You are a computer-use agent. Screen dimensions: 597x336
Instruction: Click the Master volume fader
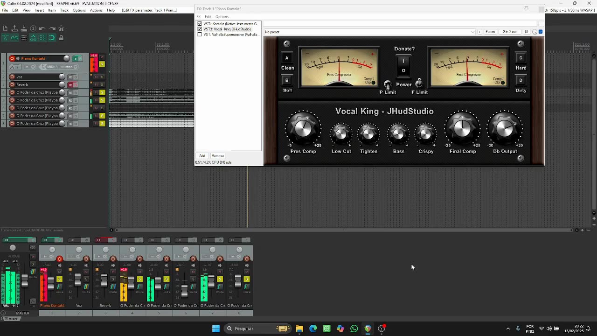pyautogui.click(x=25, y=281)
